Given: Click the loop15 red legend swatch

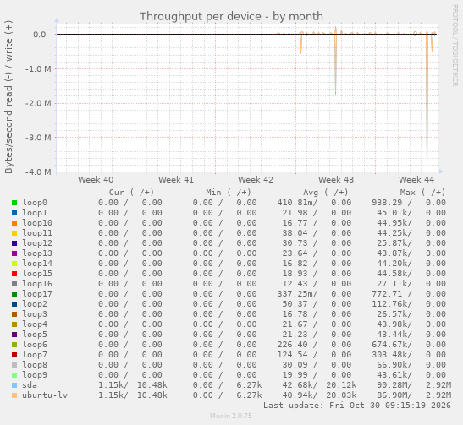Looking at the screenshot, I should coord(14,274).
